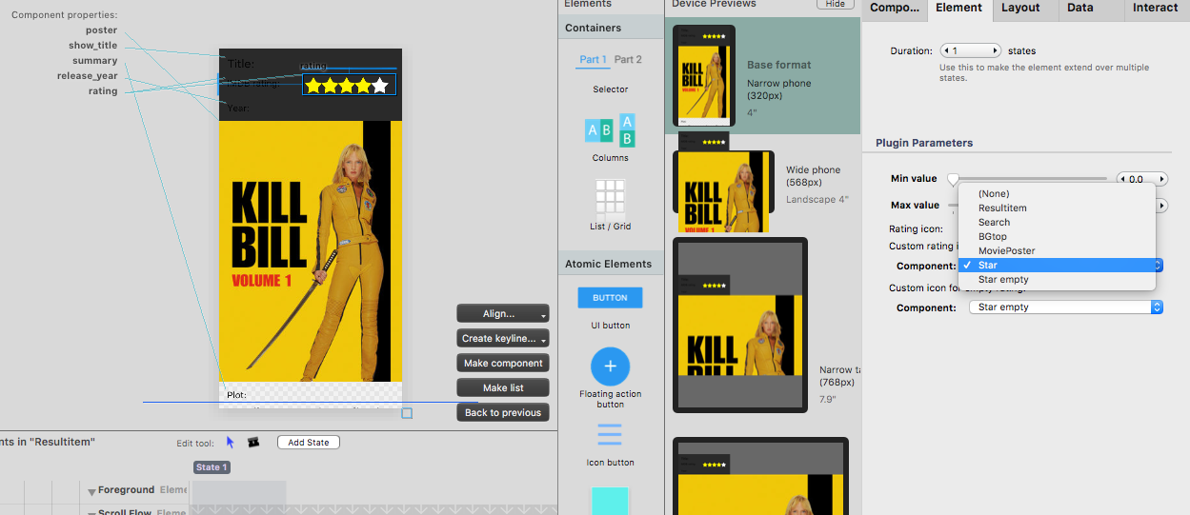Open the Create keyline... dropdown
Image resolution: width=1190 pixels, height=515 pixels.
503,338
